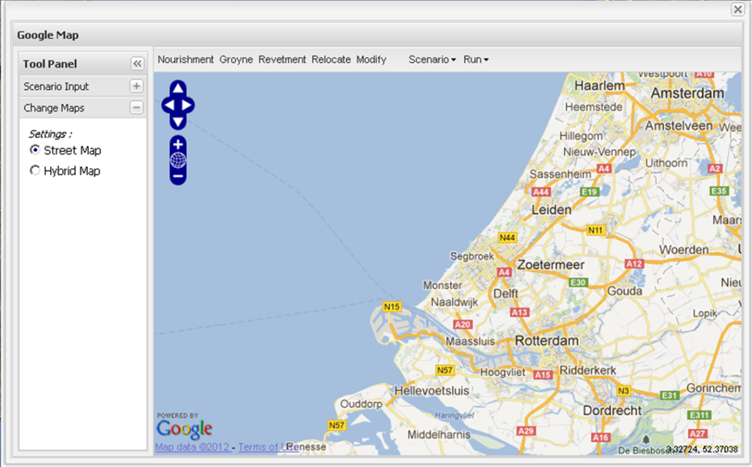Click the A16 road shield
Viewport: 752px width, 467px height.
pos(600,437)
